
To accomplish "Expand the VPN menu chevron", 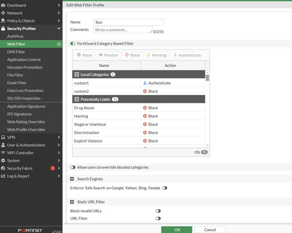I will click(x=59, y=137).
